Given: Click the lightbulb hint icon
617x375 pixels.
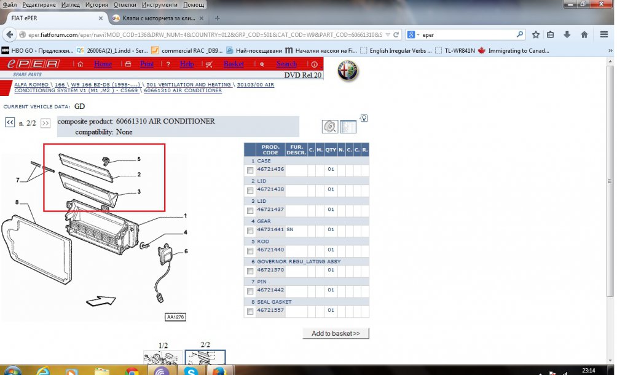Looking at the screenshot, I should point(364,118).
